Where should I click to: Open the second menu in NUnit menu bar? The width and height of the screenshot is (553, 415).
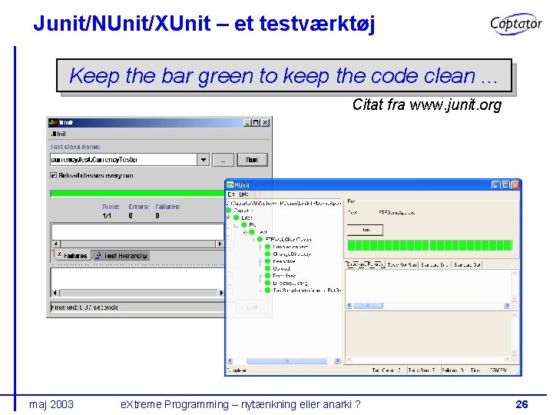point(243,194)
